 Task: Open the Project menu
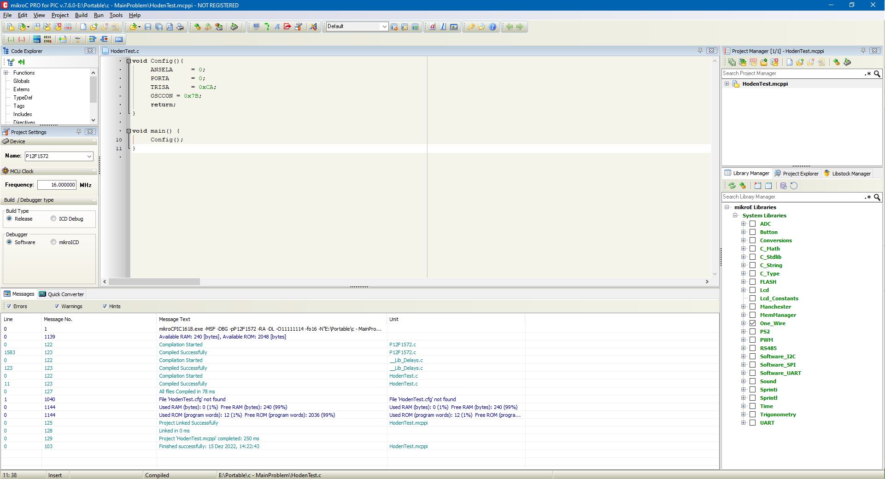click(x=60, y=15)
